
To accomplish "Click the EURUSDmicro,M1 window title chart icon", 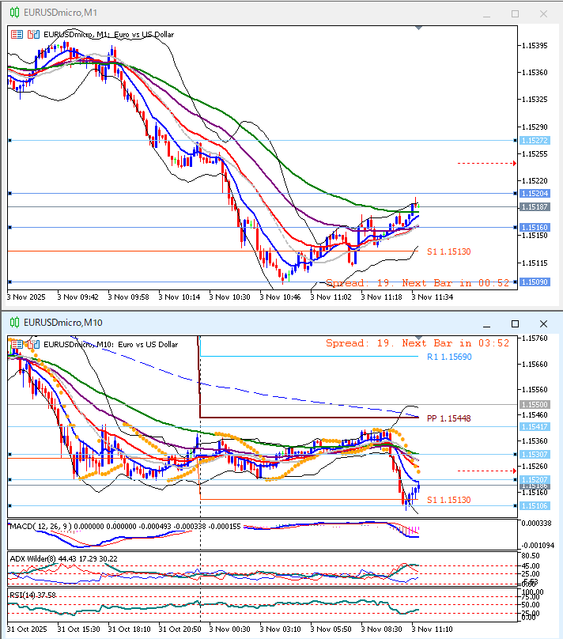I will [x=14, y=13].
